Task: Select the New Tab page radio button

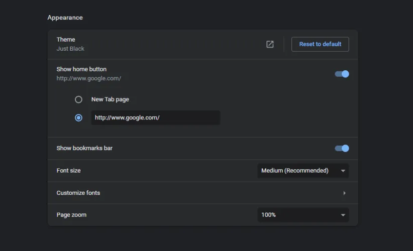Action: coord(78,99)
